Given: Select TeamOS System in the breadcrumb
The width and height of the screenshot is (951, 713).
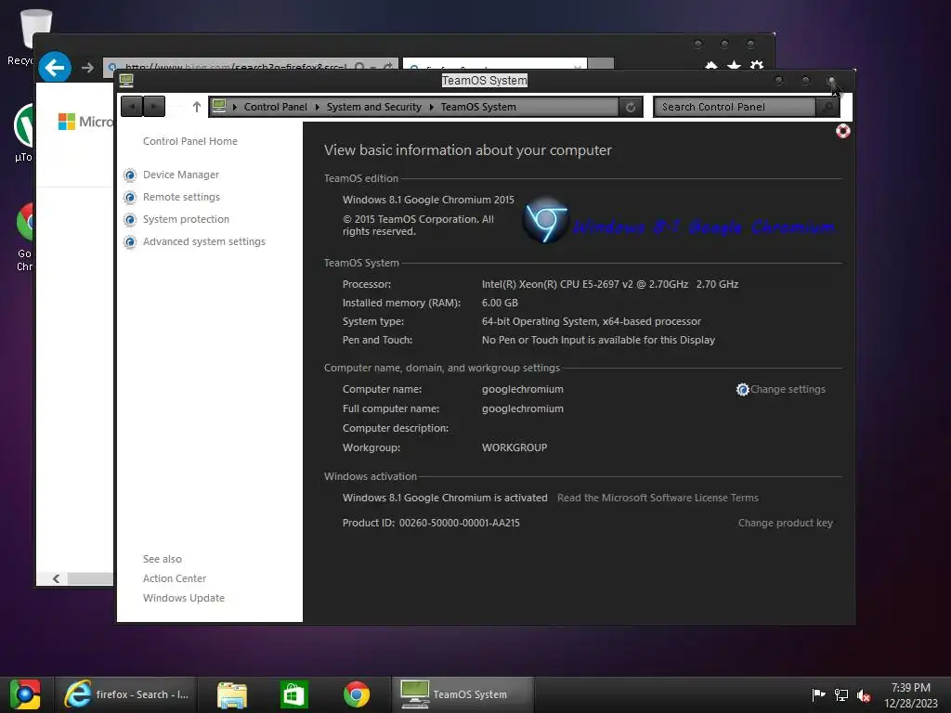Looking at the screenshot, I should click(478, 107).
